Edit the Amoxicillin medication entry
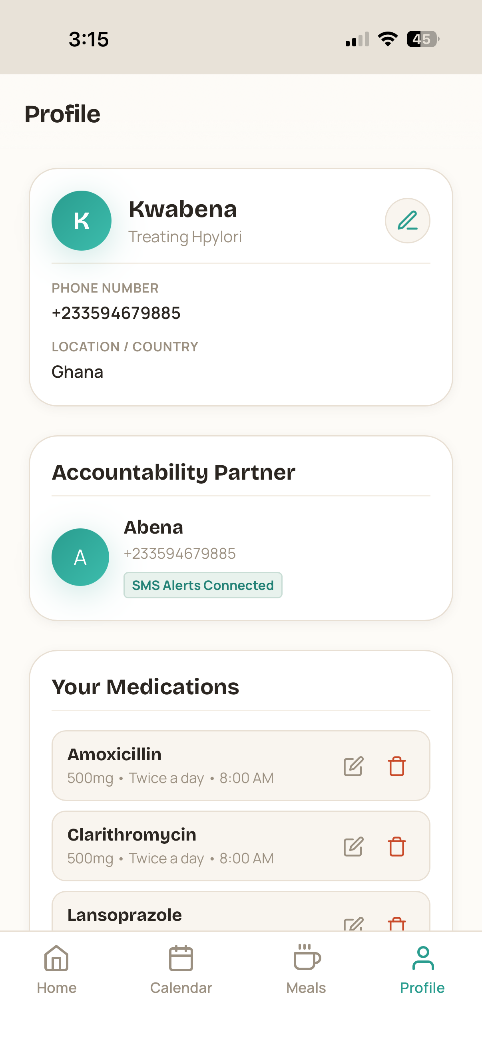Image resolution: width=482 pixels, height=1048 pixels. [x=353, y=766]
